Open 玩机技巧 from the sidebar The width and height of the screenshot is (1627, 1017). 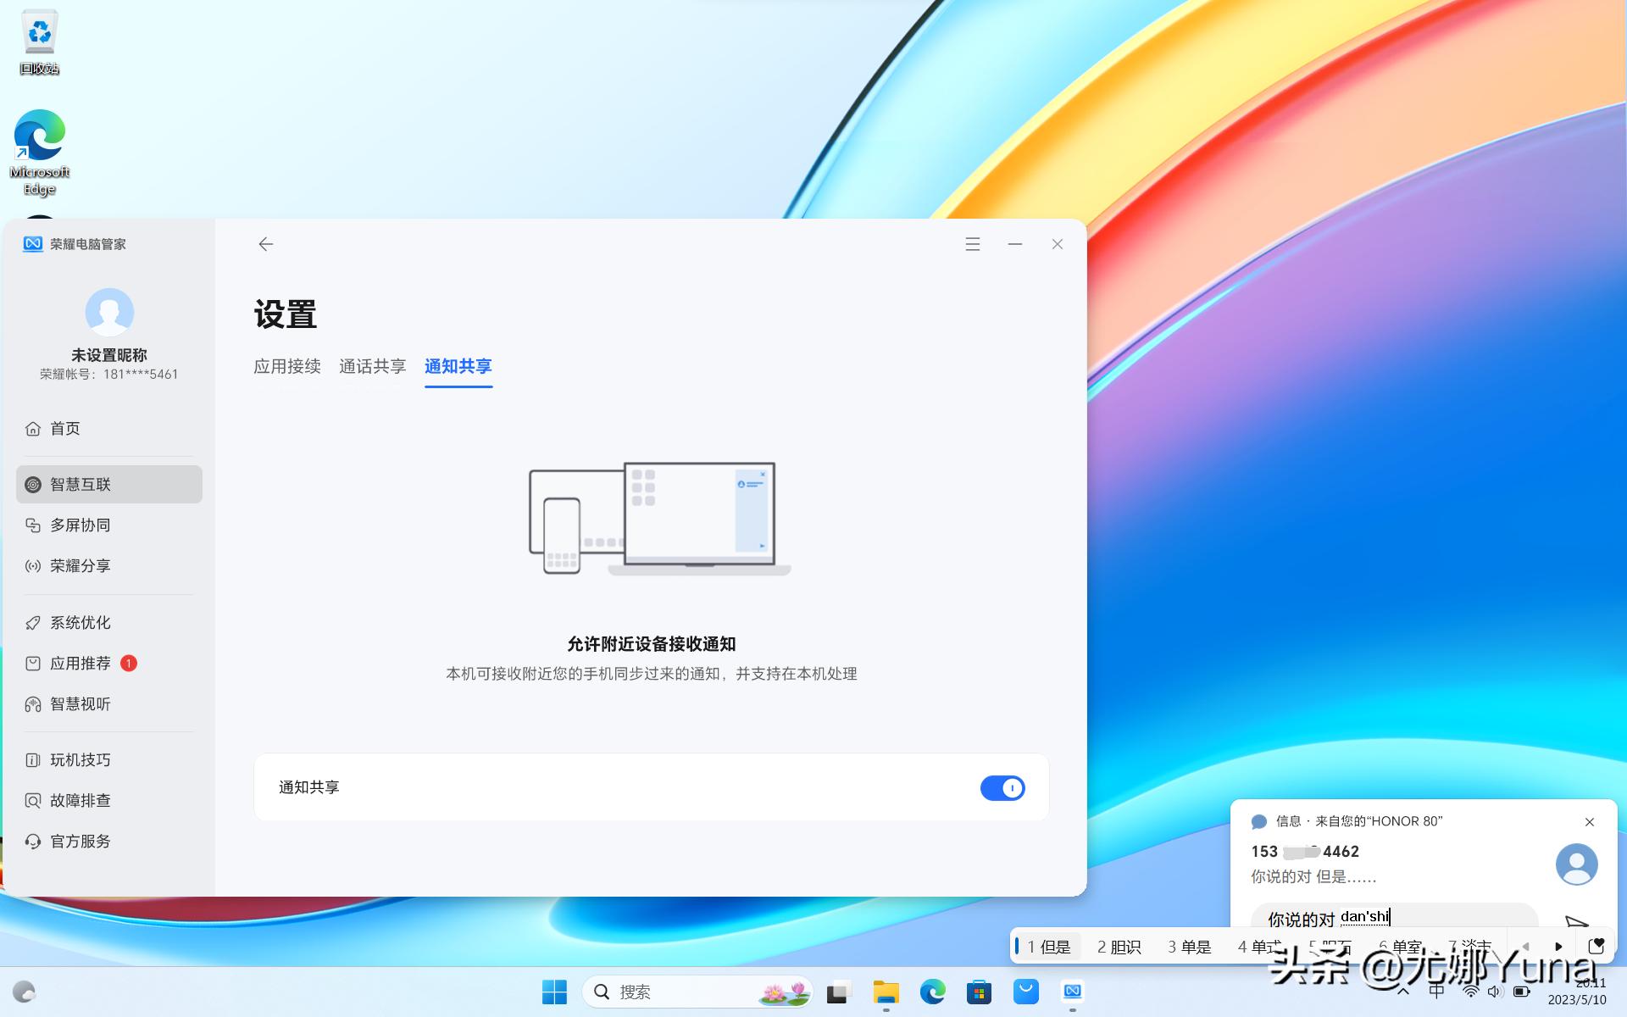click(79, 759)
